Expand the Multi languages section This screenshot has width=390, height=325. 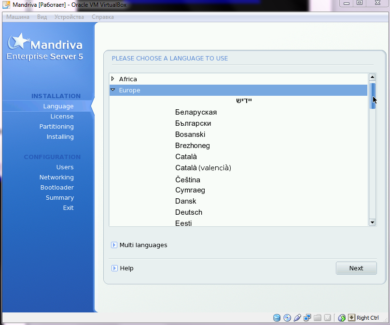coord(114,245)
